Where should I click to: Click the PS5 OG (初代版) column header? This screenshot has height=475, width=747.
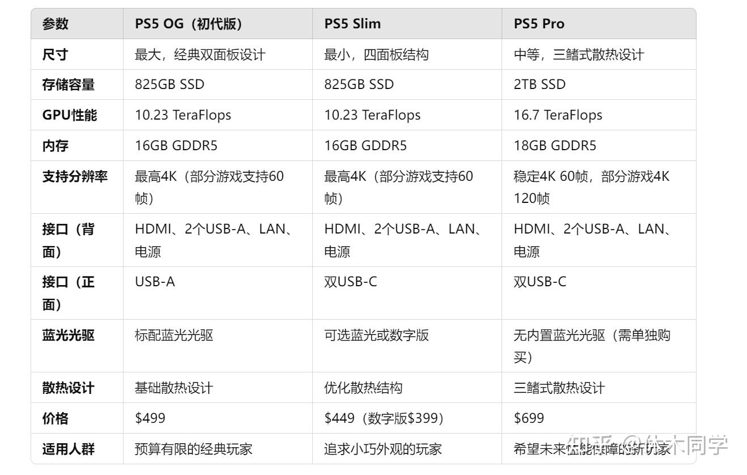tap(188, 24)
